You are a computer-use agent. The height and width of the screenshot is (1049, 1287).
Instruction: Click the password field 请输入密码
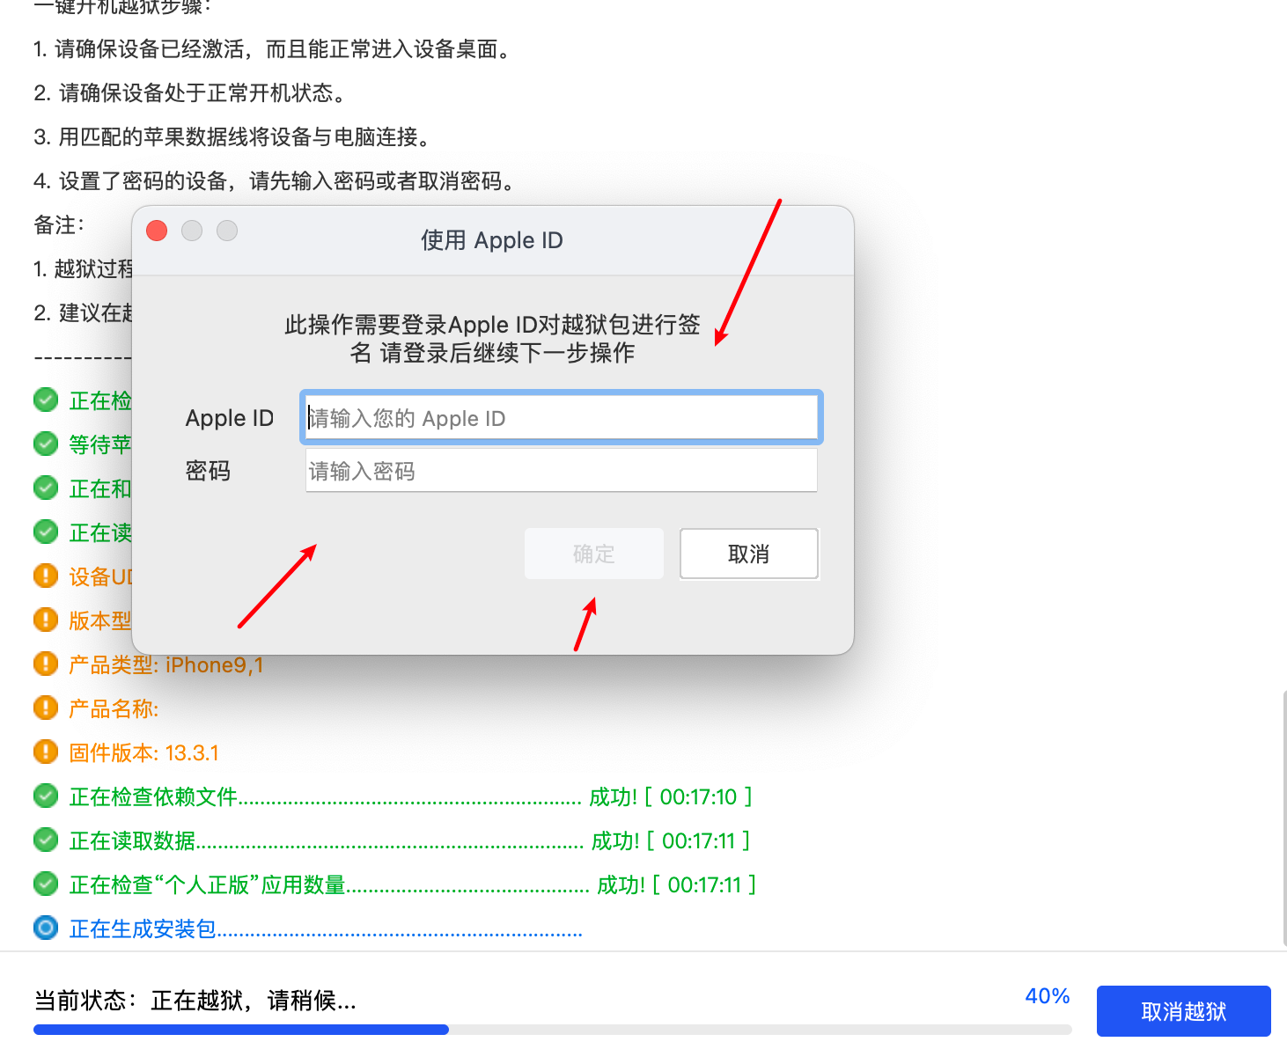pos(561,471)
